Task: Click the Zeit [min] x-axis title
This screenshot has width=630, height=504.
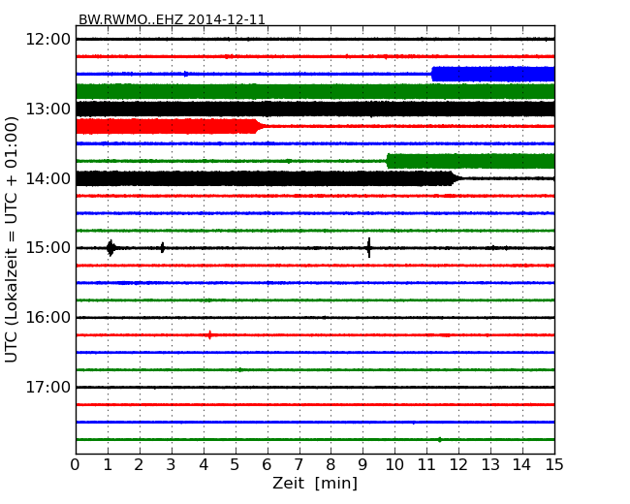Action: tap(315, 483)
